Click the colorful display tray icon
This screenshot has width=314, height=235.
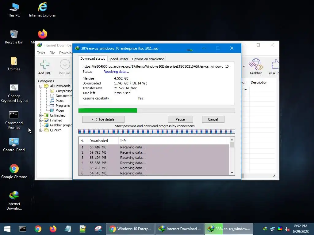pyautogui.click(x=280, y=229)
